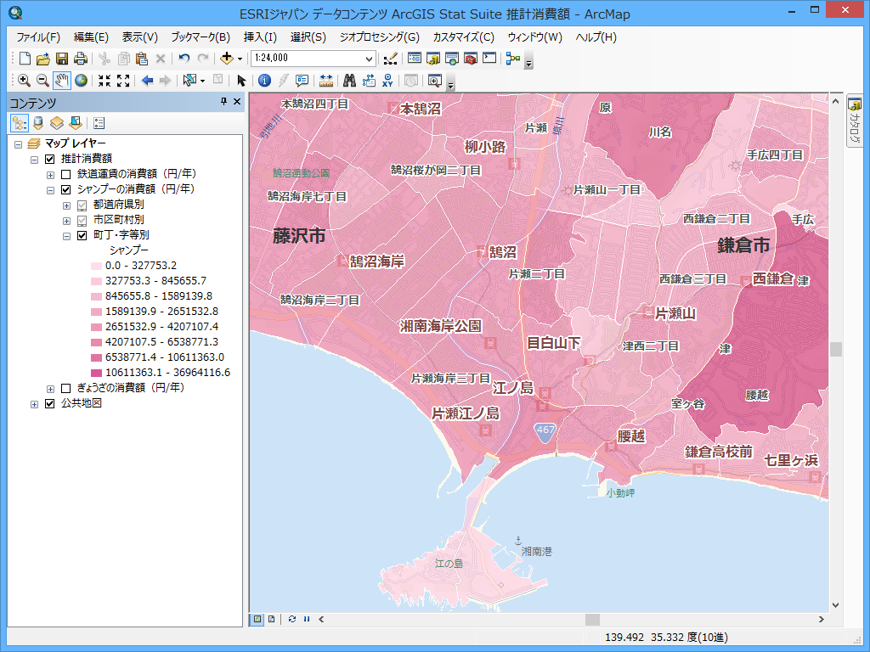Image resolution: width=870 pixels, height=652 pixels.
Task: Collapse the マップ レイヤー data frame
Action: (19, 144)
